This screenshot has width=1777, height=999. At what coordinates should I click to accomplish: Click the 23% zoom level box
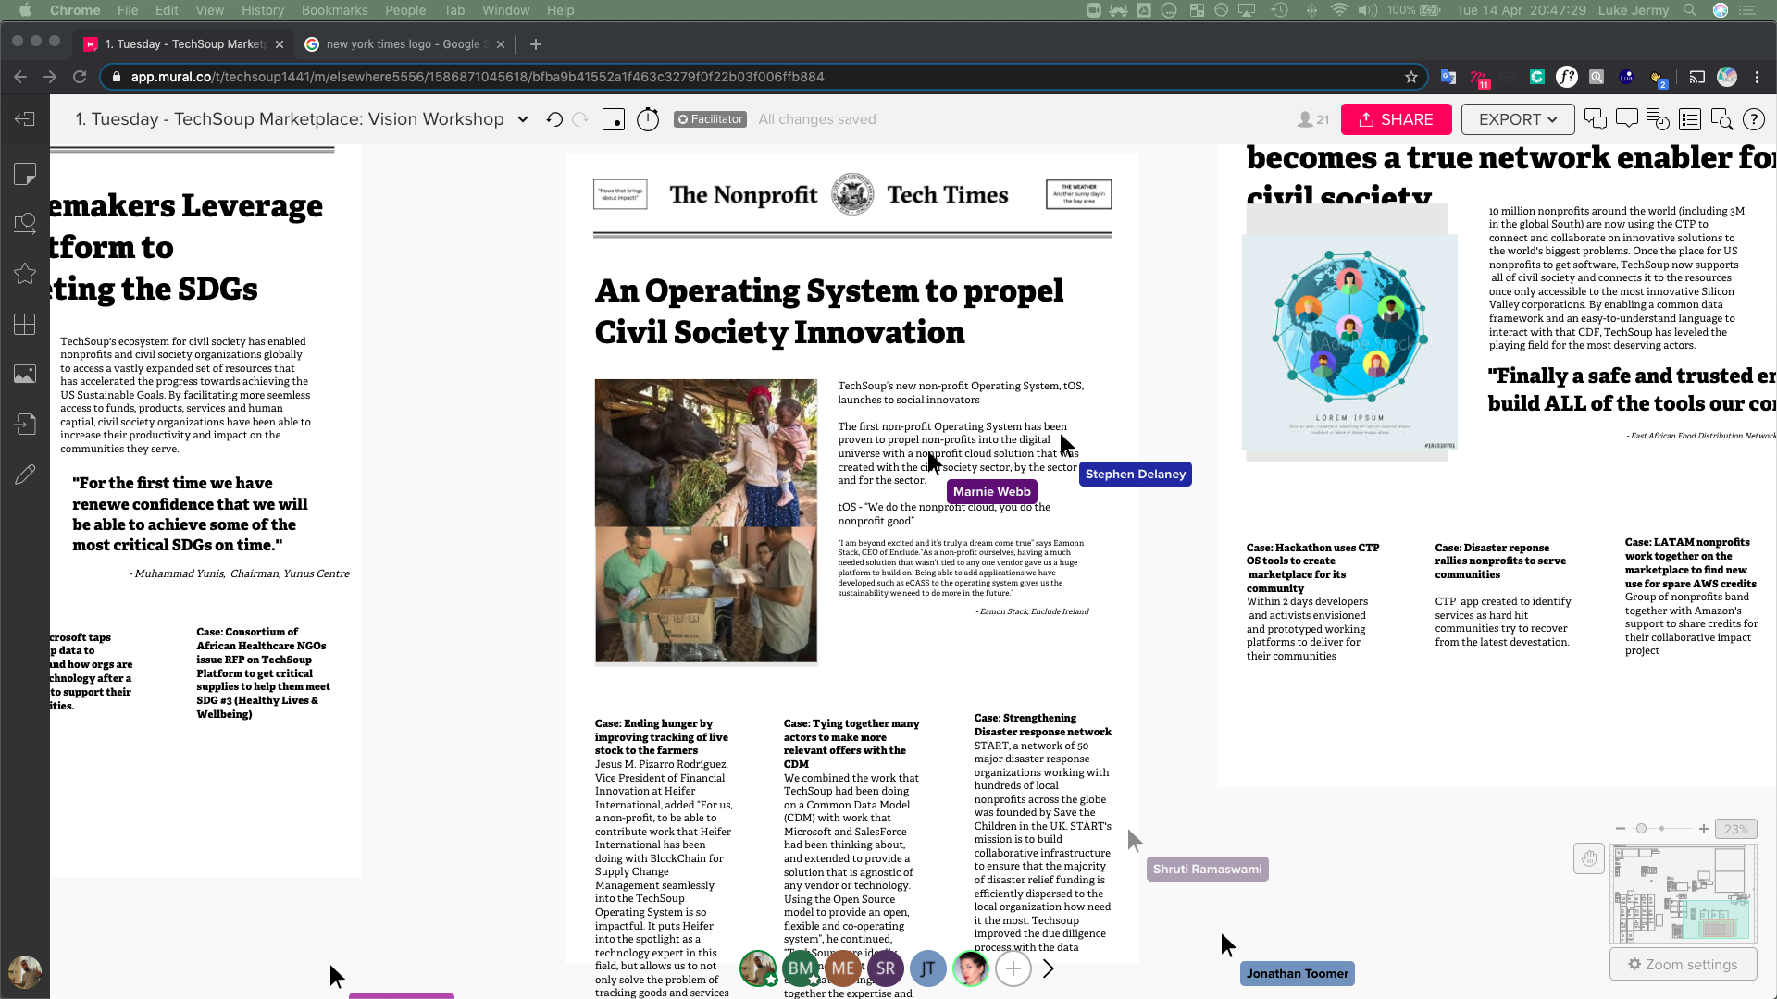pyautogui.click(x=1735, y=829)
